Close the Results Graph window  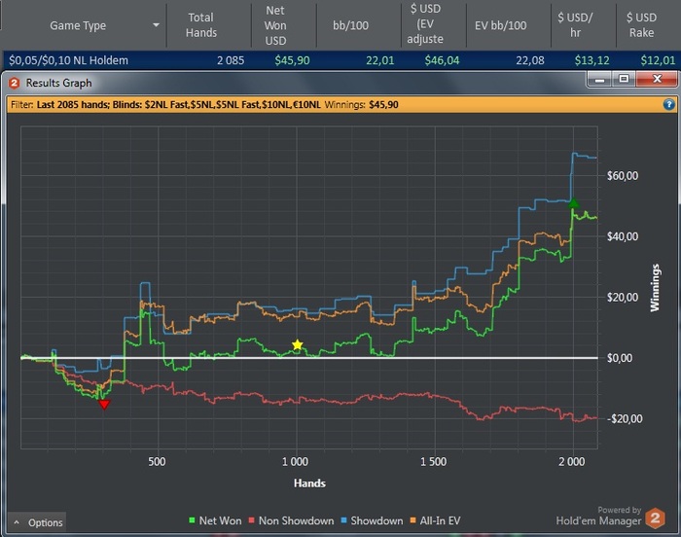pyautogui.click(x=657, y=79)
